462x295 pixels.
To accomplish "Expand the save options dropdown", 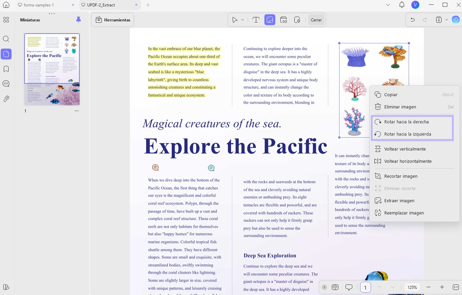I will pyautogui.click(x=446, y=20).
